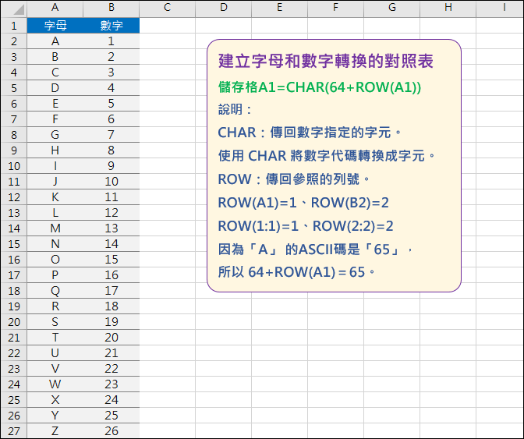524x439 pixels.
Task: Click cell containing letter G
Action: tap(55, 135)
